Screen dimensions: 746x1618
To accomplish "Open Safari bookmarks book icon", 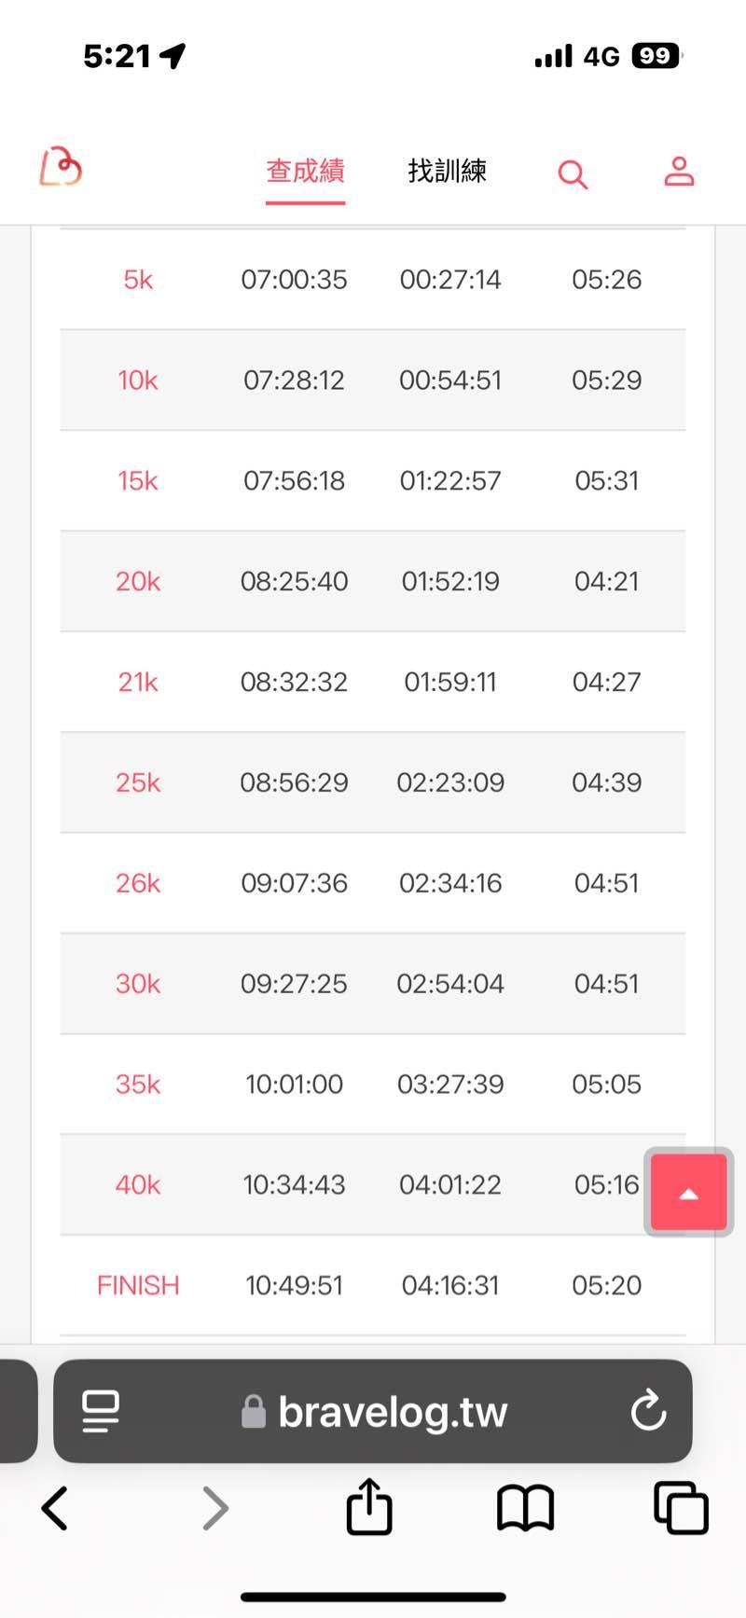I will pyautogui.click(x=525, y=1508).
